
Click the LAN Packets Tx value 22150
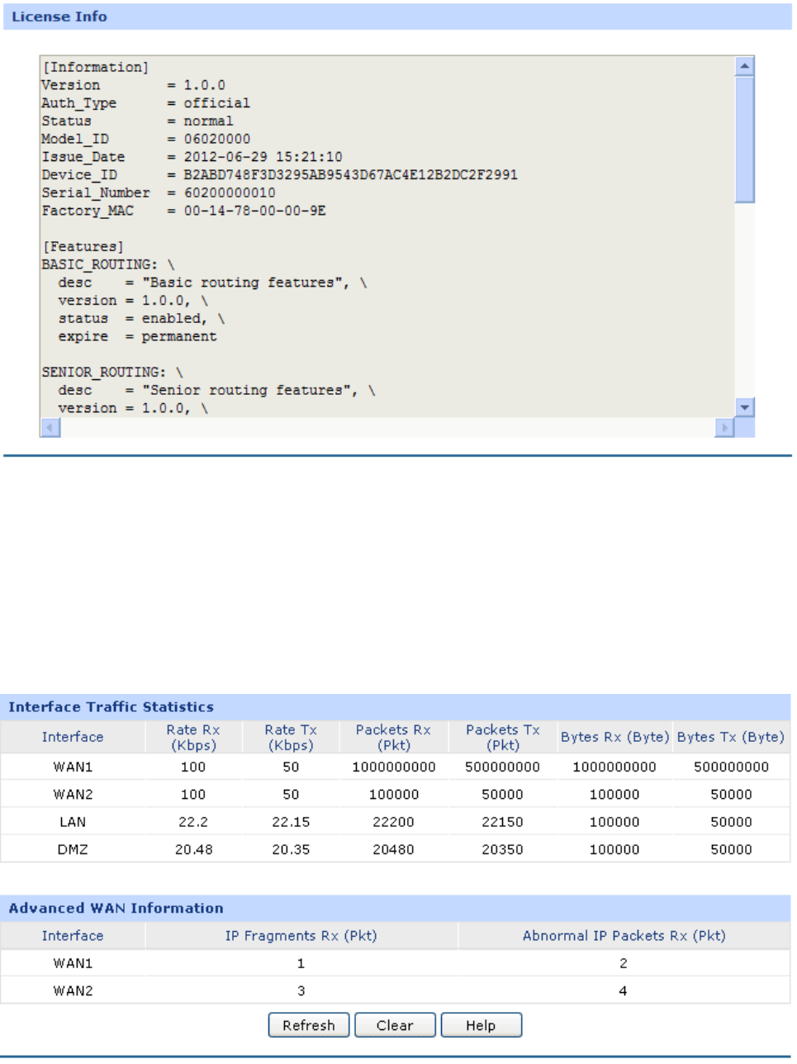pyautogui.click(x=502, y=822)
